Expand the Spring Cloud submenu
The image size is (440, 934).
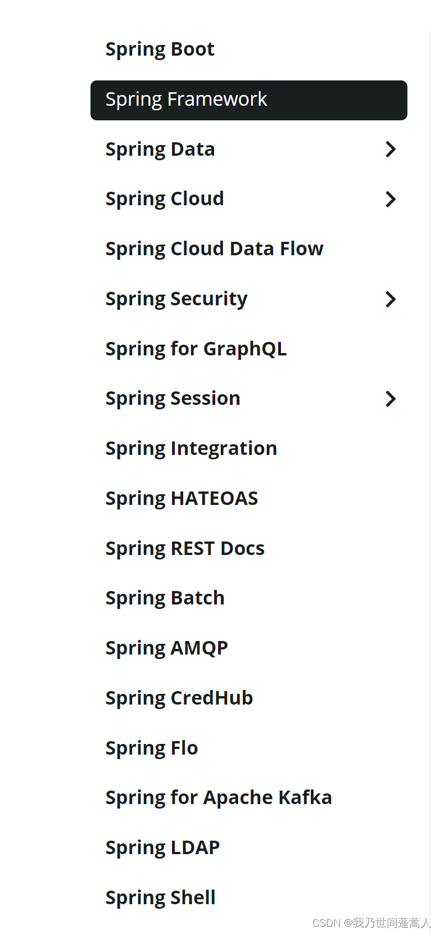point(391,199)
